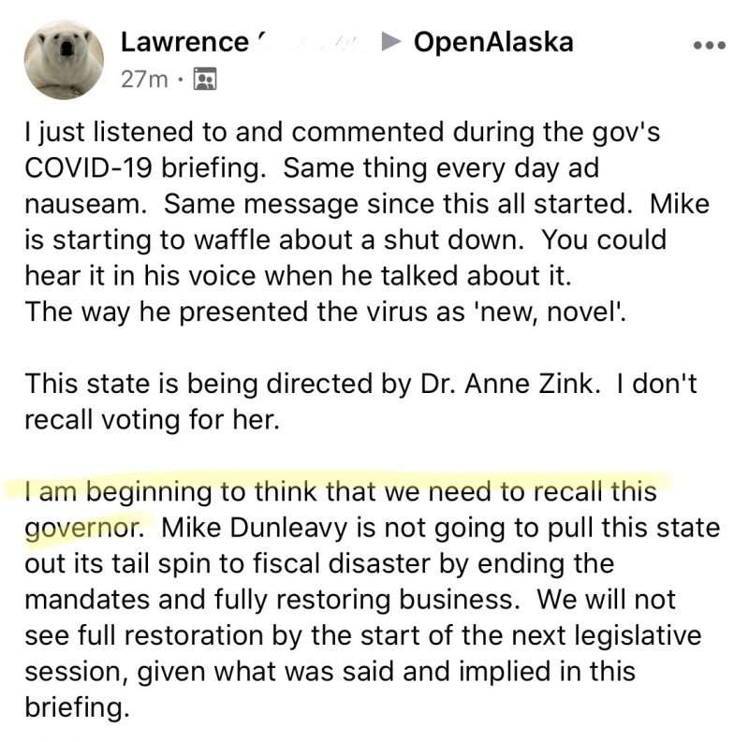The image size is (749, 742).
Task: Click the name Dr. Anne Zink
Action: pyautogui.click(x=509, y=384)
